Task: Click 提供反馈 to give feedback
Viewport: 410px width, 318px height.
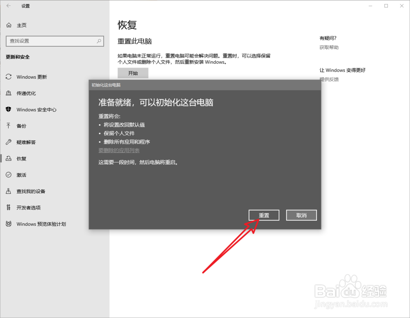Action: [328, 79]
